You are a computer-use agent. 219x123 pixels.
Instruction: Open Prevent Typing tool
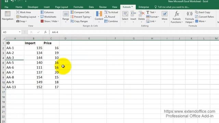coord(81,17)
